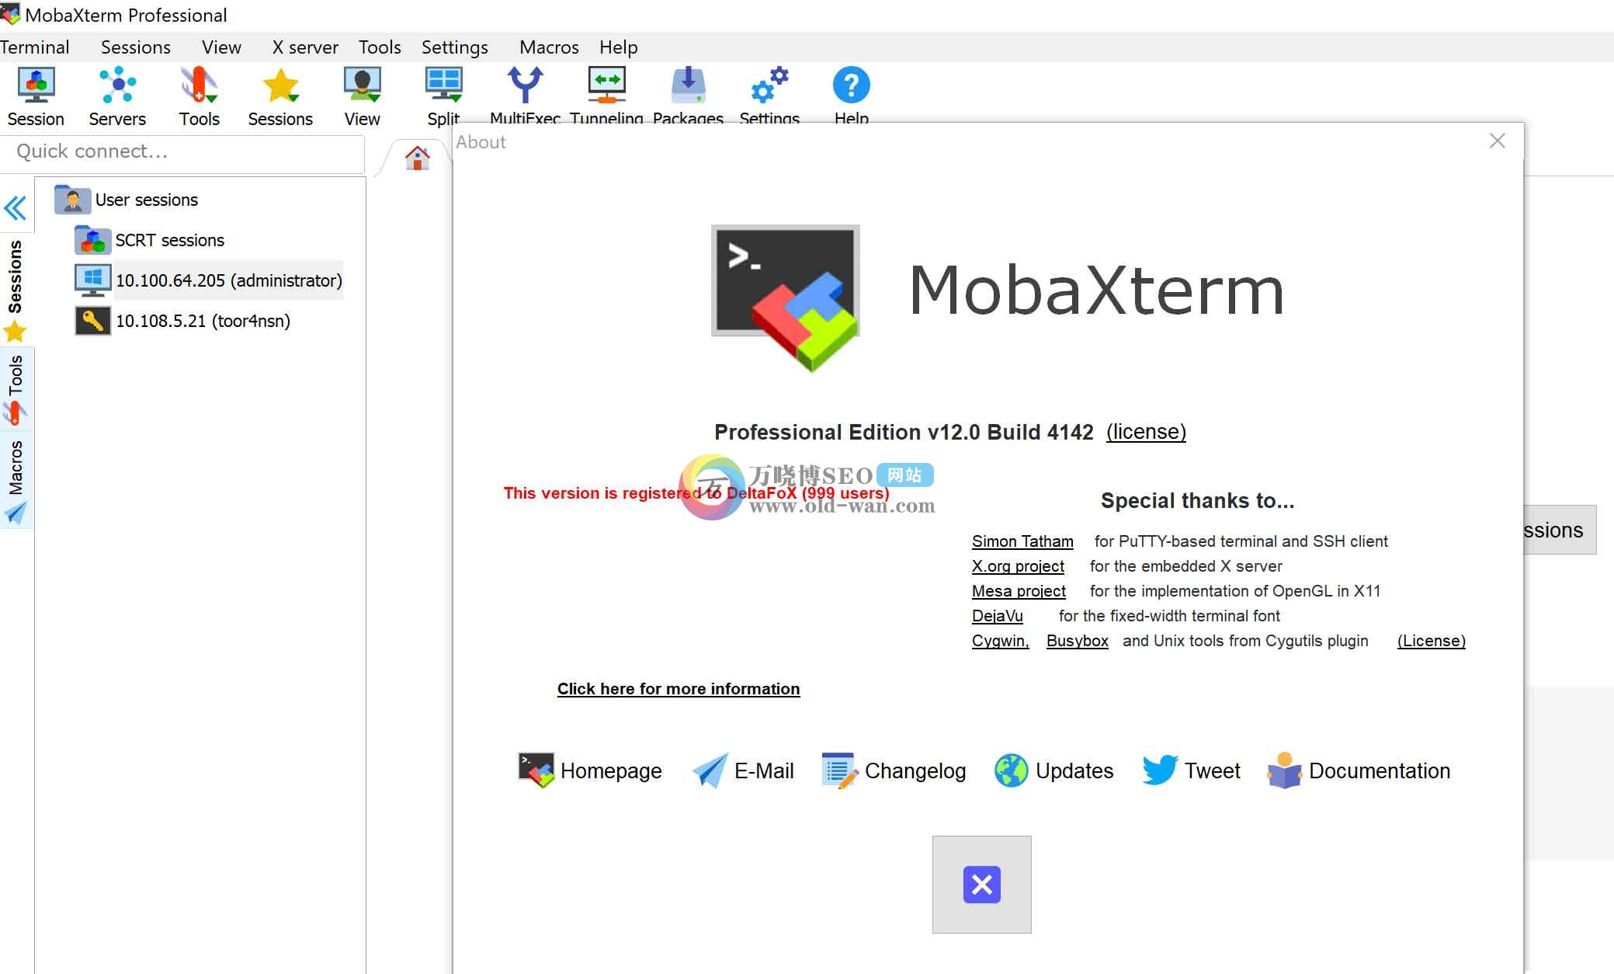1614x974 pixels.
Task: Open the X server menu
Action: pyautogui.click(x=305, y=47)
